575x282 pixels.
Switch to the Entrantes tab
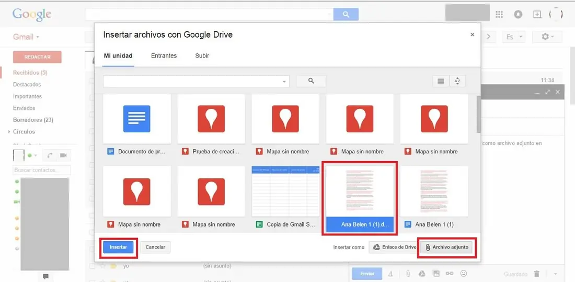point(164,56)
